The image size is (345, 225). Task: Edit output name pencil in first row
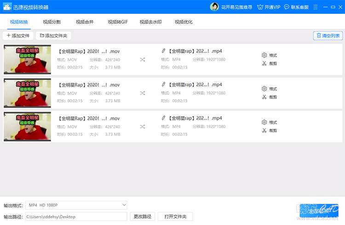point(163,51)
